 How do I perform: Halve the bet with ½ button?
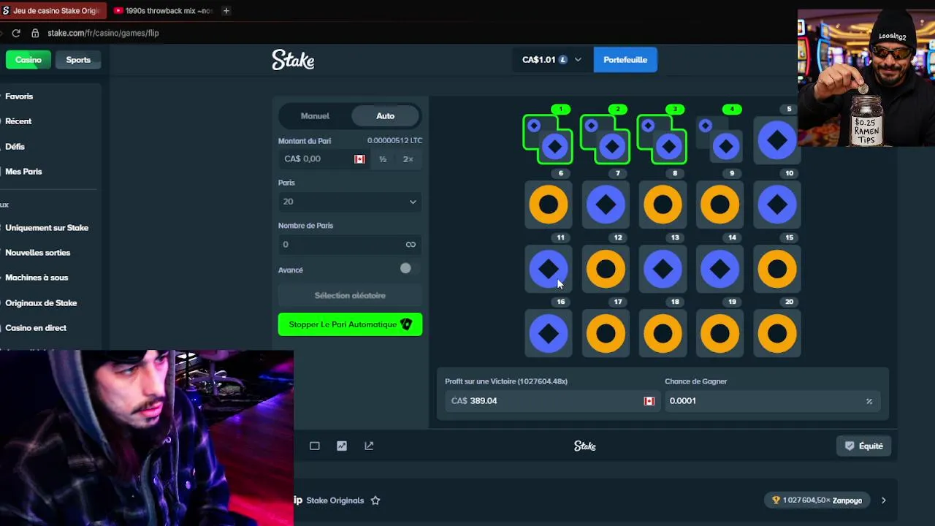coord(383,159)
